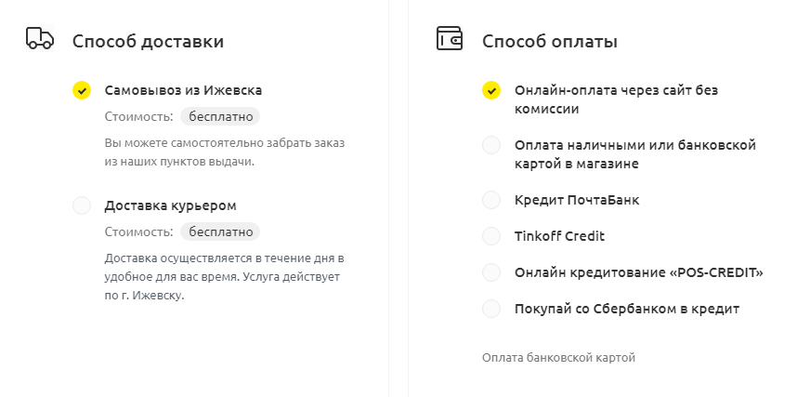The height and width of the screenshot is (397, 797).
Task: Click the delivery truck icon
Action: pyautogui.click(x=40, y=39)
